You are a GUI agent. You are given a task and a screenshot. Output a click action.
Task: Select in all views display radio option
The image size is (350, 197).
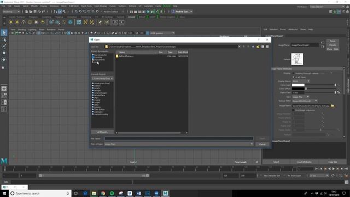coord(294,77)
